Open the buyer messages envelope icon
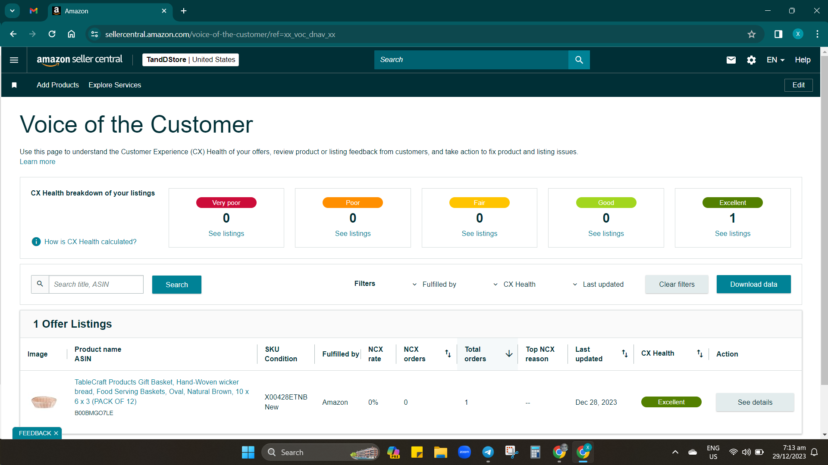 pos(731,60)
